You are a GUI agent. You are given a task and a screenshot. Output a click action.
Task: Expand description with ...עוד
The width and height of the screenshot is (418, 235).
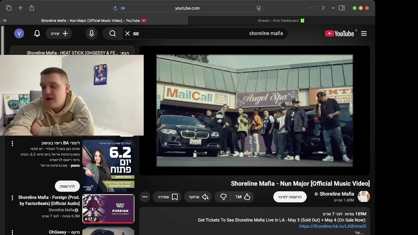359,232
